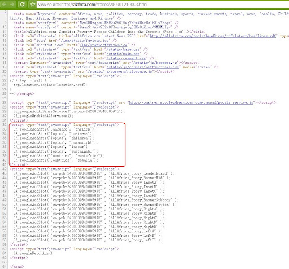Click the AllAfrica_Story_RightD slot text

133,222
